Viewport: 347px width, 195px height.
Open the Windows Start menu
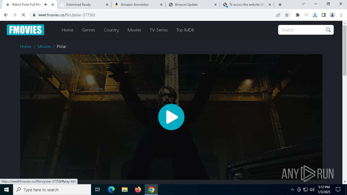pyautogui.click(x=7, y=190)
